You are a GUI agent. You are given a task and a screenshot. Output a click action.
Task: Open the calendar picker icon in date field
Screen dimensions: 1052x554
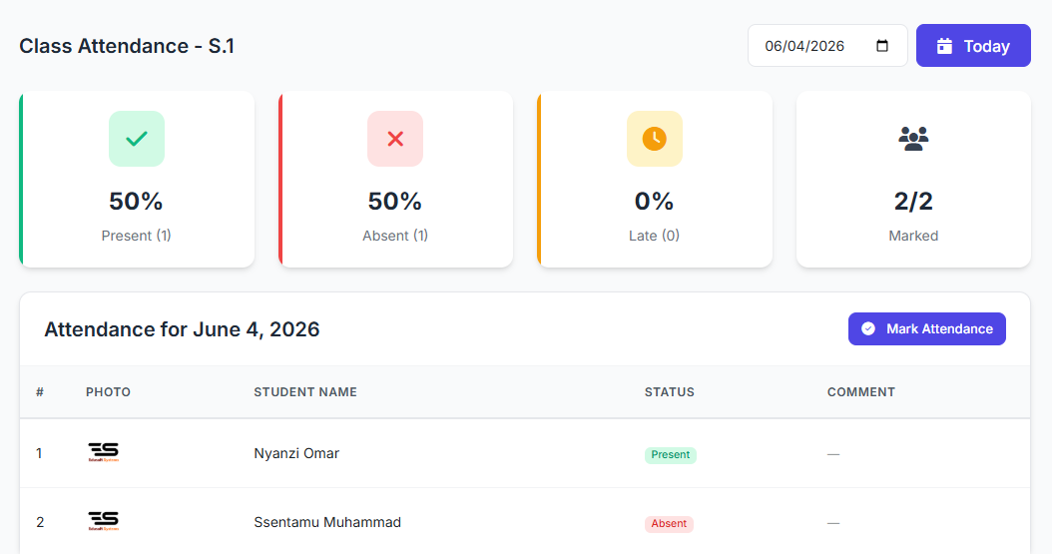[882, 46]
